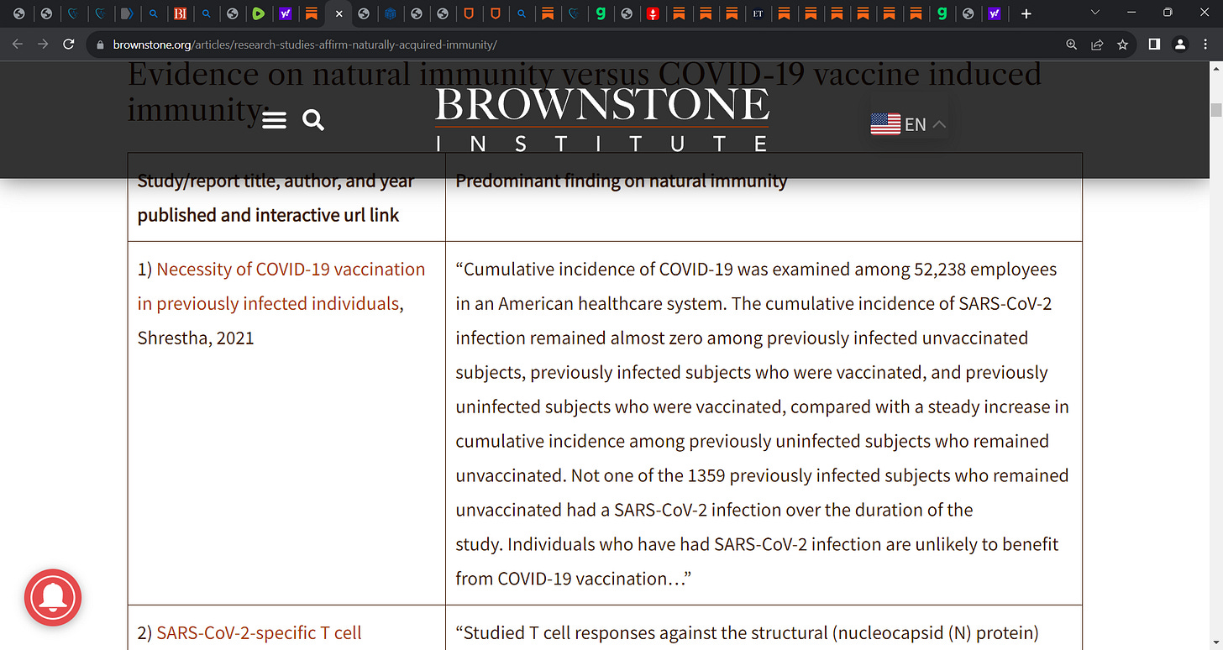The width and height of the screenshot is (1223, 650).
Task: Bookmark this page with the star icon
Action: 1122,45
